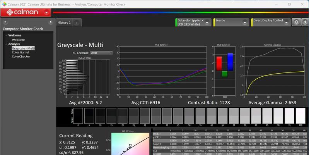Maximize the Calman window
The width and height of the screenshot is (309, 155).
point(289,4)
